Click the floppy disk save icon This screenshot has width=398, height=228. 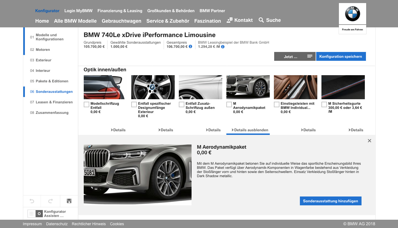coord(69,201)
